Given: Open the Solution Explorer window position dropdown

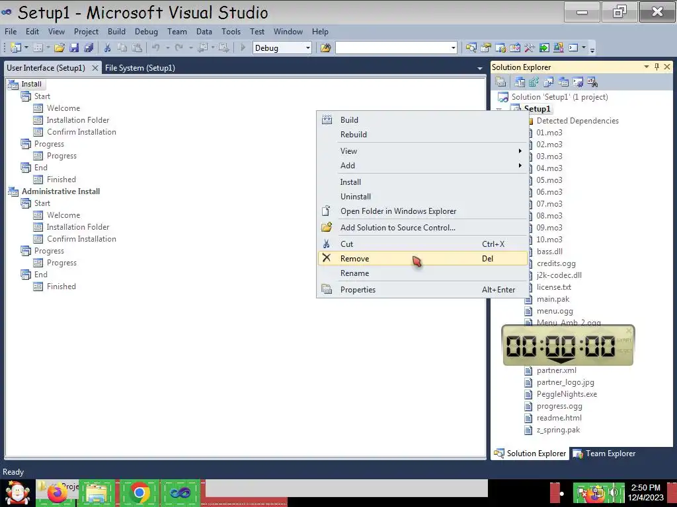Looking at the screenshot, I should [x=647, y=67].
